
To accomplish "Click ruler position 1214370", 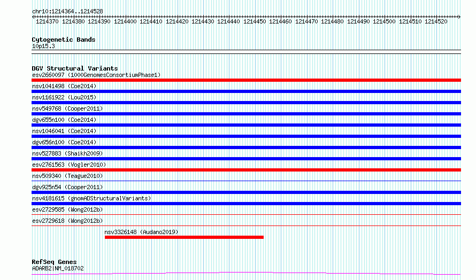I will [47, 21].
